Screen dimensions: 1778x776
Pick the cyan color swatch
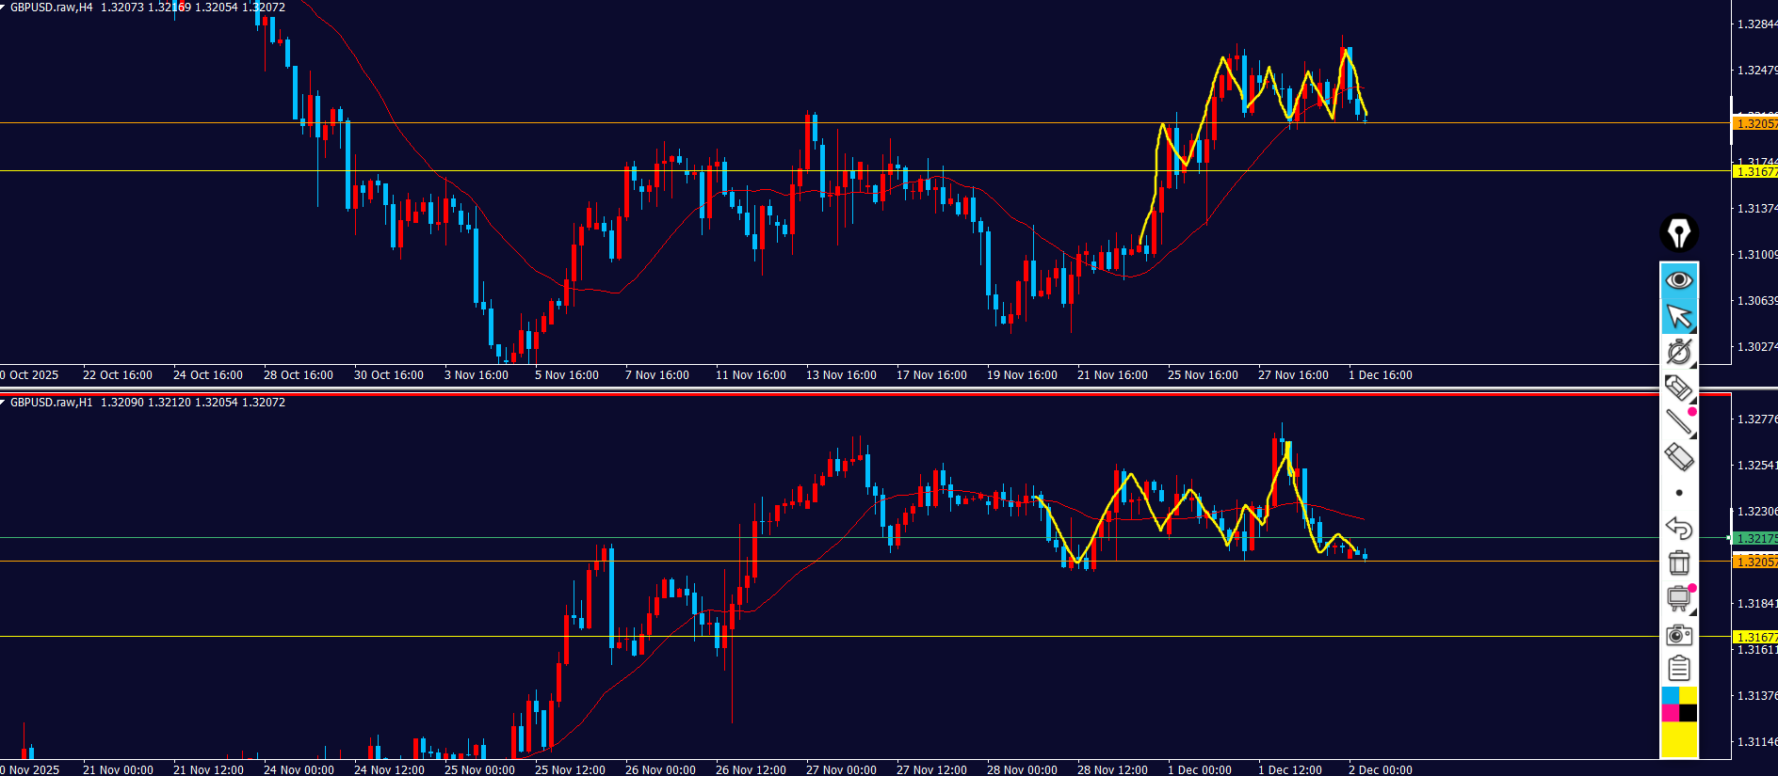click(1670, 695)
